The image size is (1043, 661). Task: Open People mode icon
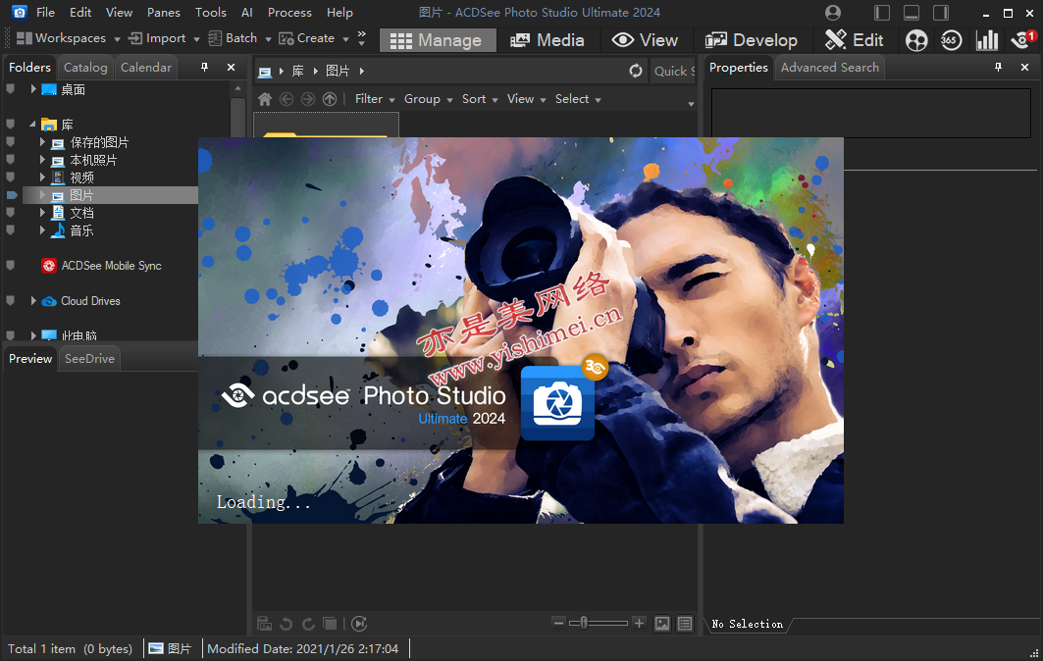916,40
